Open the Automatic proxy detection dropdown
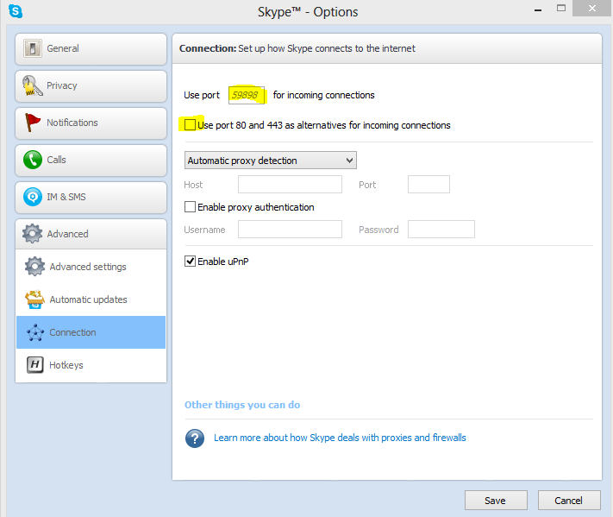613x517 pixels. (x=271, y=161)
